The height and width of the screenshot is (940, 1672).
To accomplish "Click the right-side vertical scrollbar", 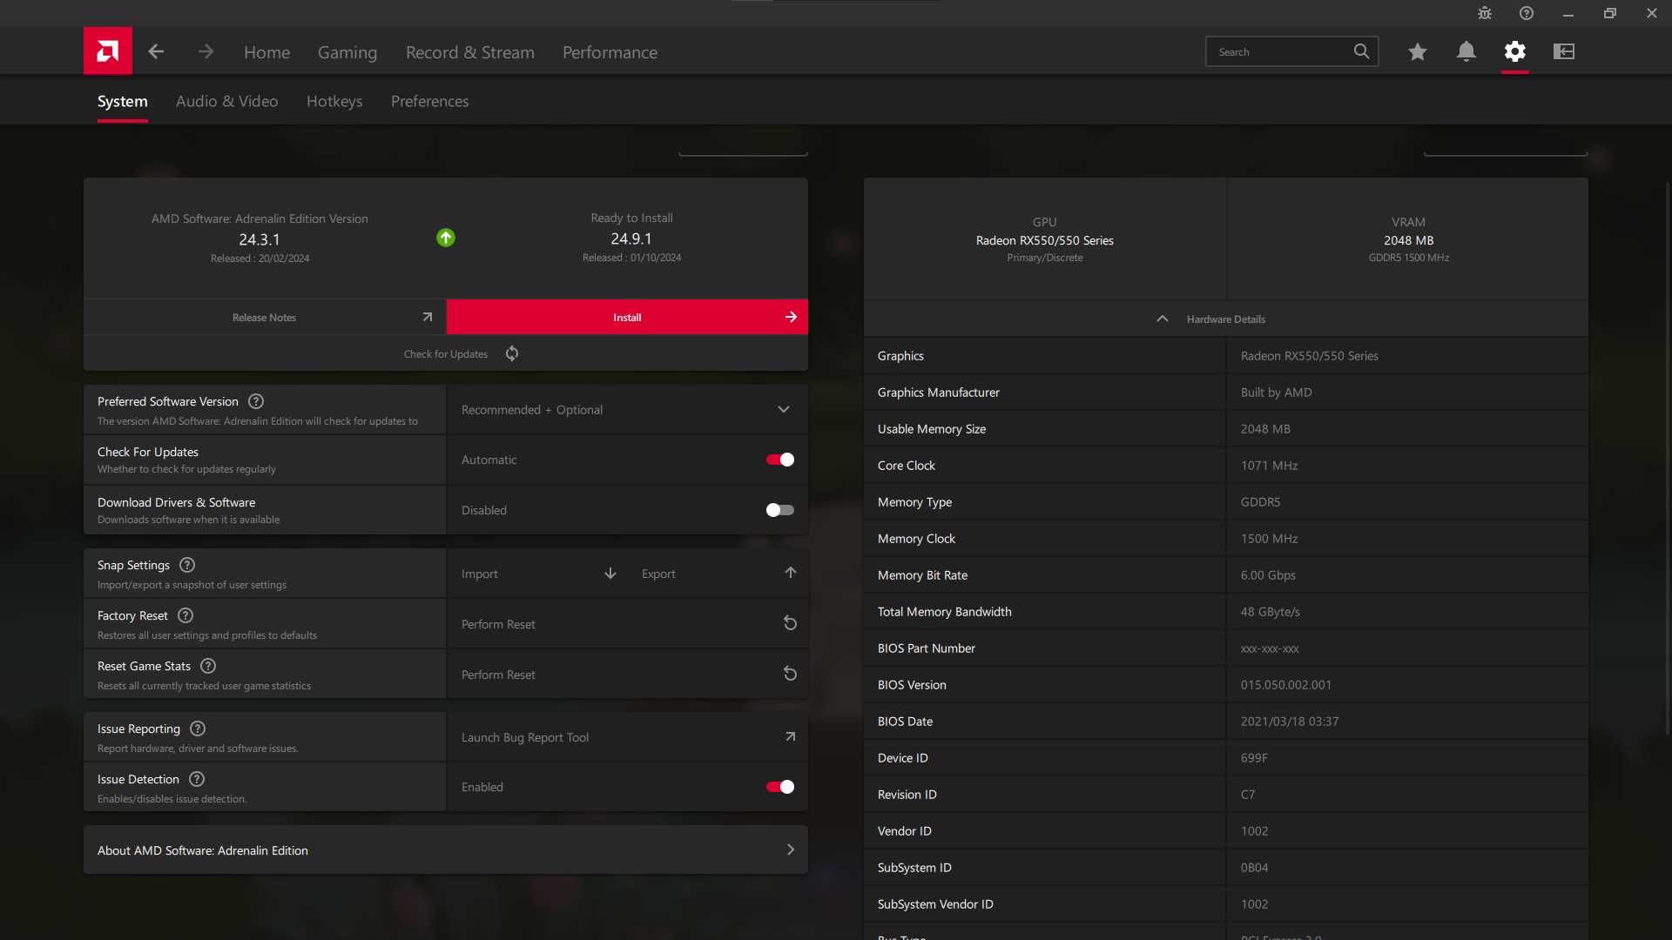I will (1668, 457).
